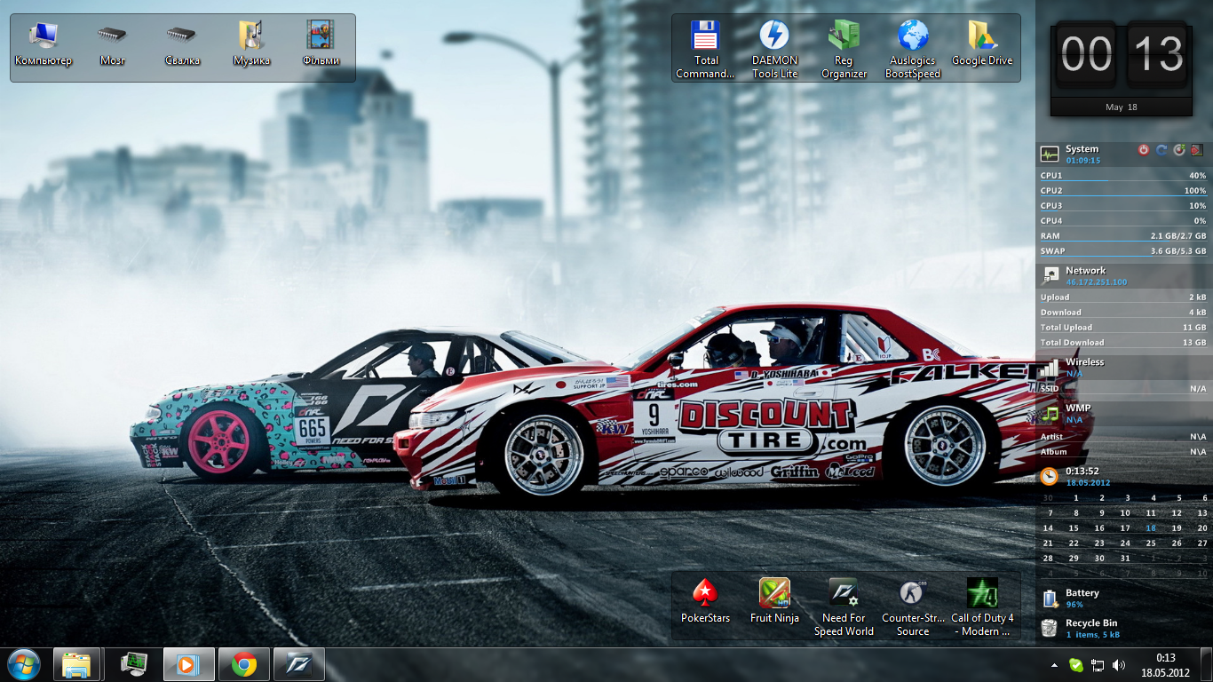Viewport: 1213px width, 682px height.
Task: Click the Wireless signal bars icon
Action: point(1050,367)
